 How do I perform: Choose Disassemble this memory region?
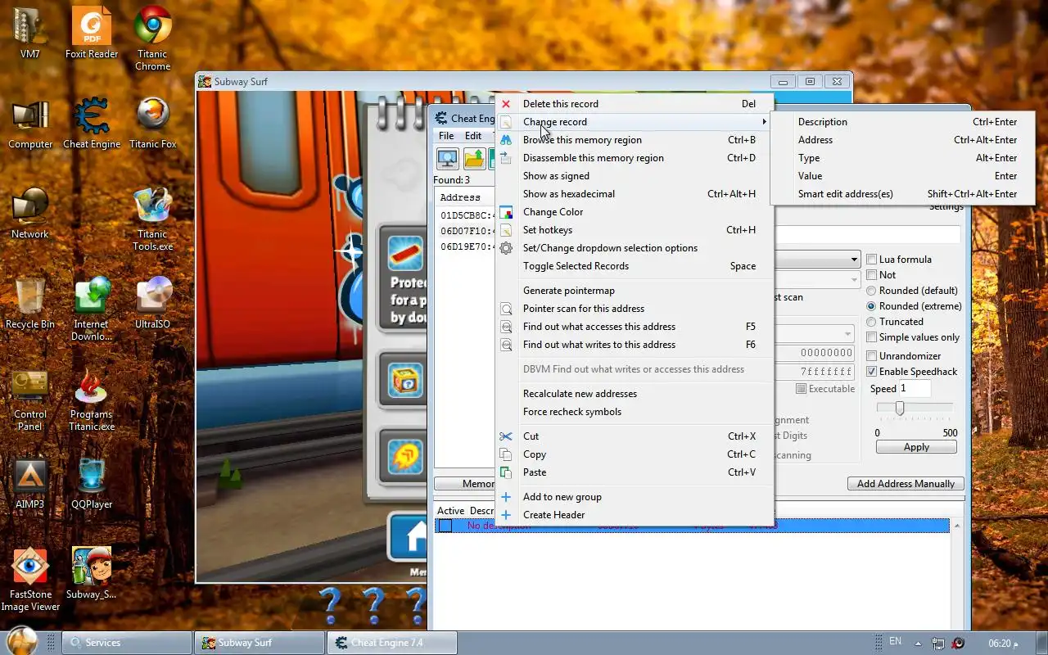(635, 158)
